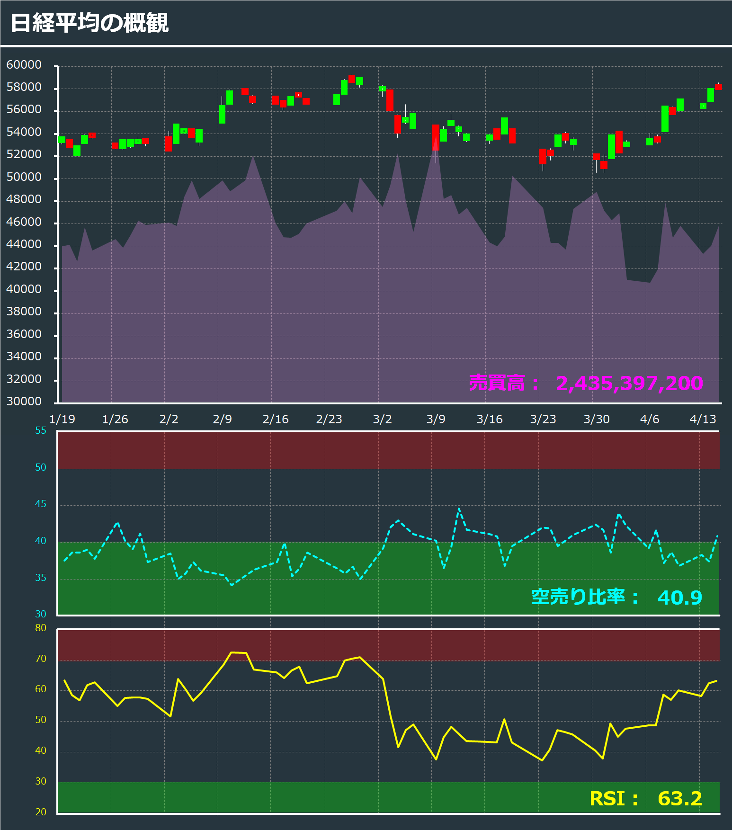This screenshot has height=830, width=732.
Task: Select the 3/2 date label
Action: pos(382,419)
